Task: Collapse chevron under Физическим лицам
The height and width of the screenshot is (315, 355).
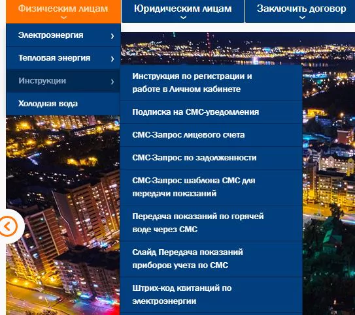Action: [64, 18]
